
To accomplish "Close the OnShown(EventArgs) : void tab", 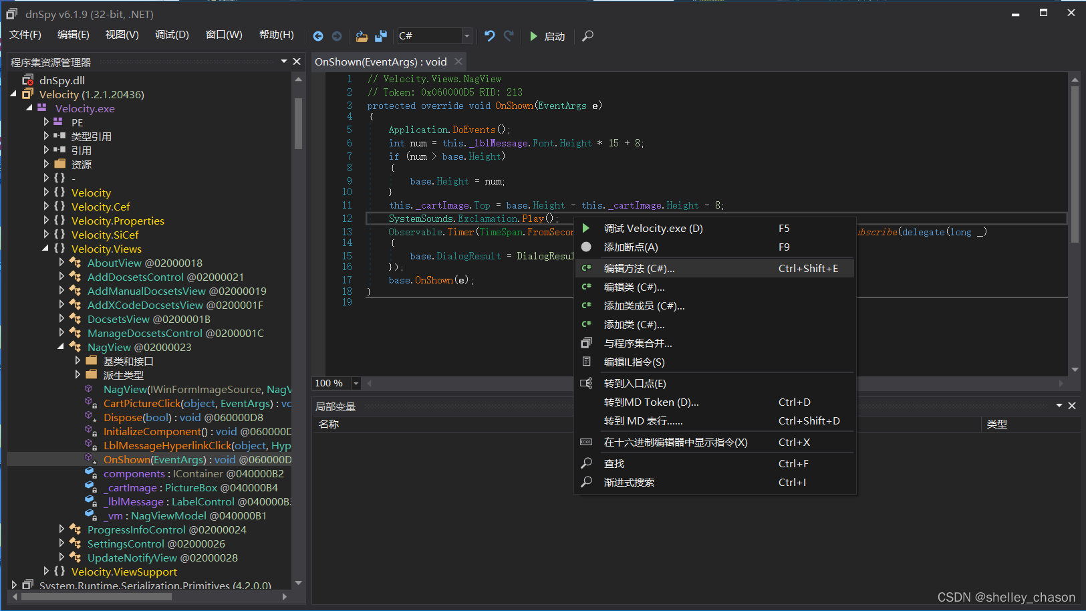I will point(458,62).
